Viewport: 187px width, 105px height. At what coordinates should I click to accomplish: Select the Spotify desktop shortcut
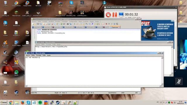16,73
